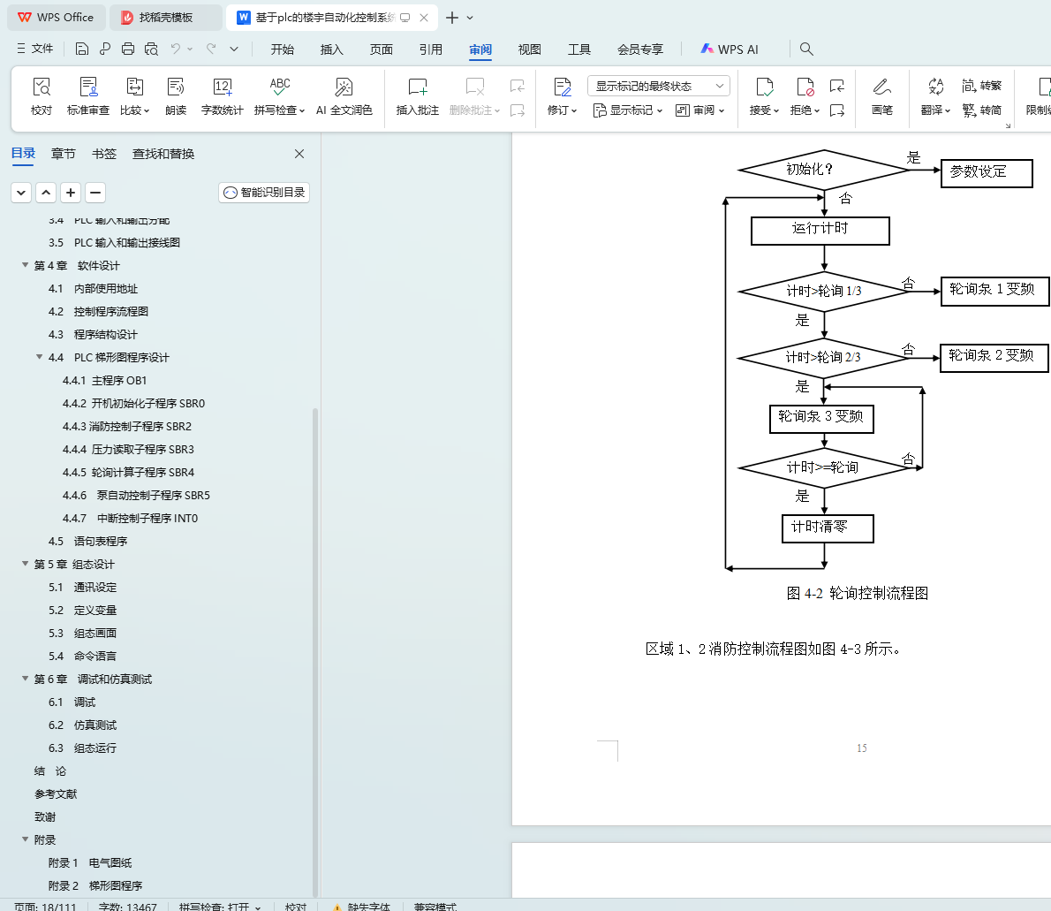
Task: Convert text with 转繁 button
Action: [982, 86]
